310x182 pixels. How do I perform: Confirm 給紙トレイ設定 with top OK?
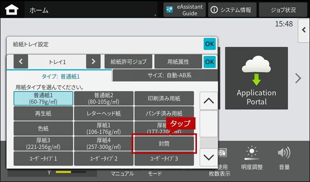coord(210,44)
